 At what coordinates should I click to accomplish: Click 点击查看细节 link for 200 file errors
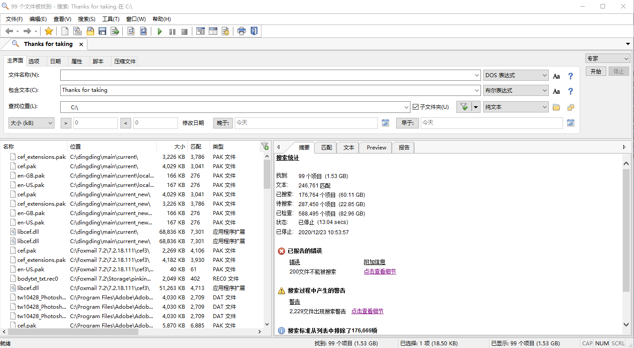[380, 272]
